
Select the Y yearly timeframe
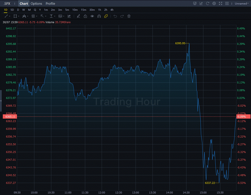(x=40, y=10)
